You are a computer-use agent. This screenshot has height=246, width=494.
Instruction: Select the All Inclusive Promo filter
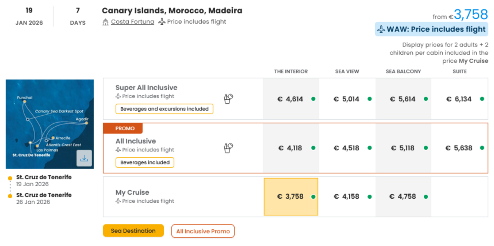(203, 231)
